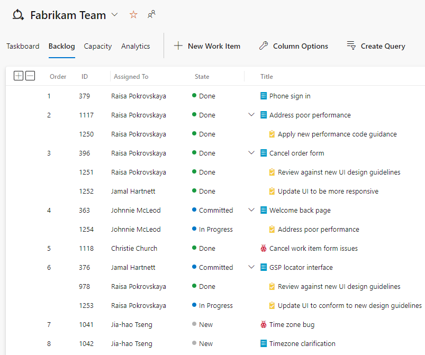Open the Capacity tab
The height and width of the screenshot is (355, 425).
point(98,47)
